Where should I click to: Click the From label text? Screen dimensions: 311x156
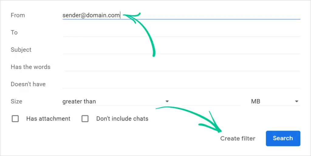coord(18,15)
